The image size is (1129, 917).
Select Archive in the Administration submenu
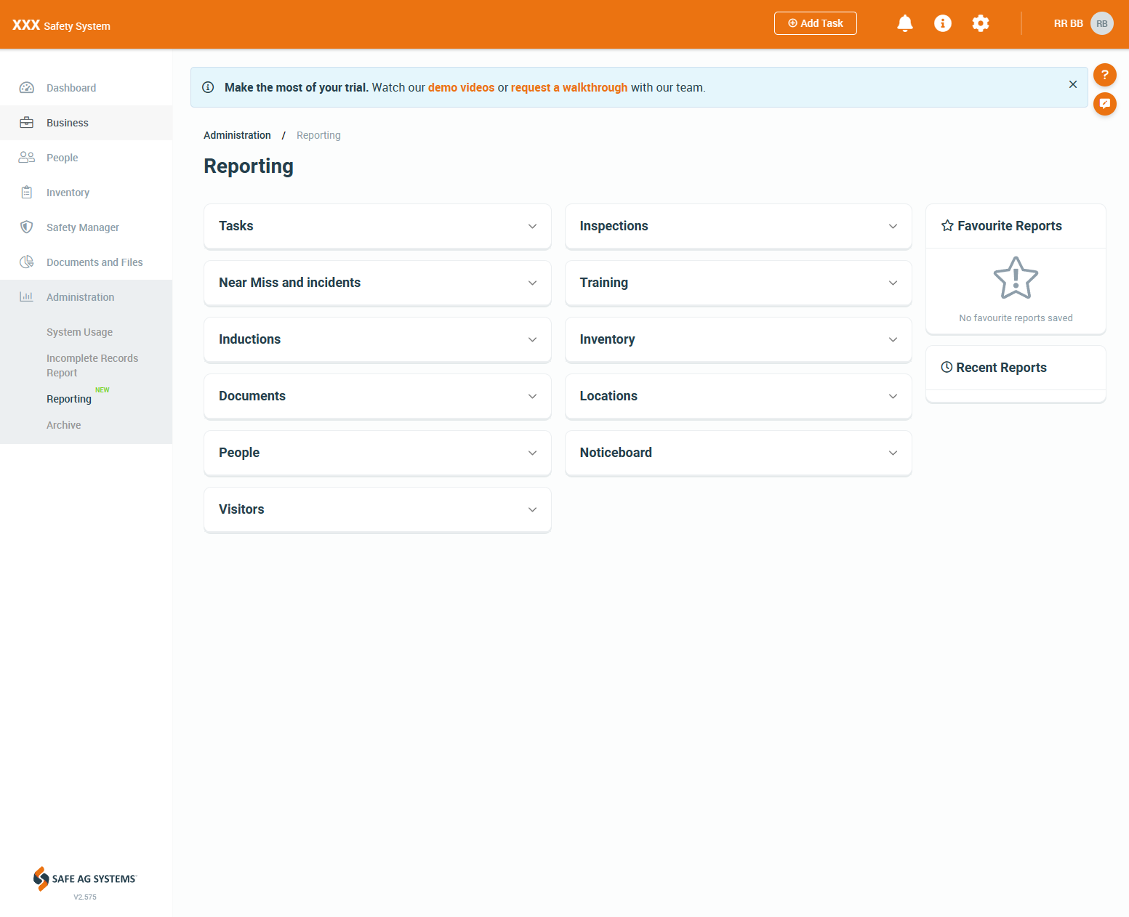[64, 425]
